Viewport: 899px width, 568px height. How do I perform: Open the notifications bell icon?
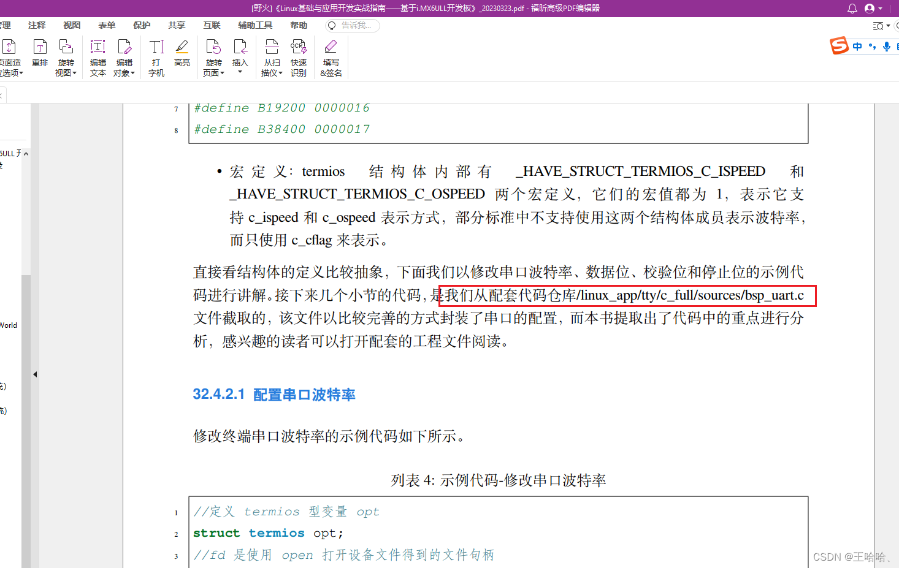(852, 9)
